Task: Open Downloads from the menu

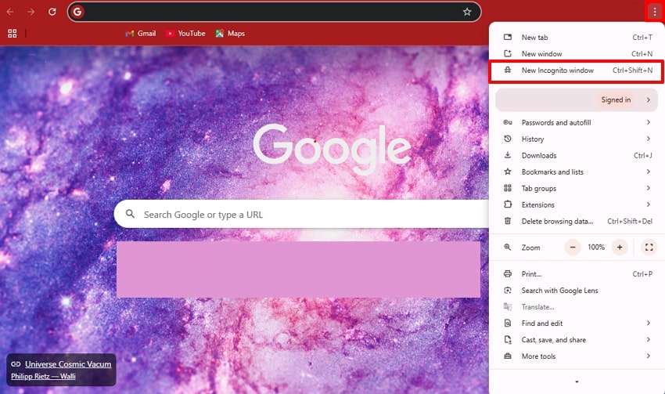Action: pyautogui.click(x=577, y=155)
